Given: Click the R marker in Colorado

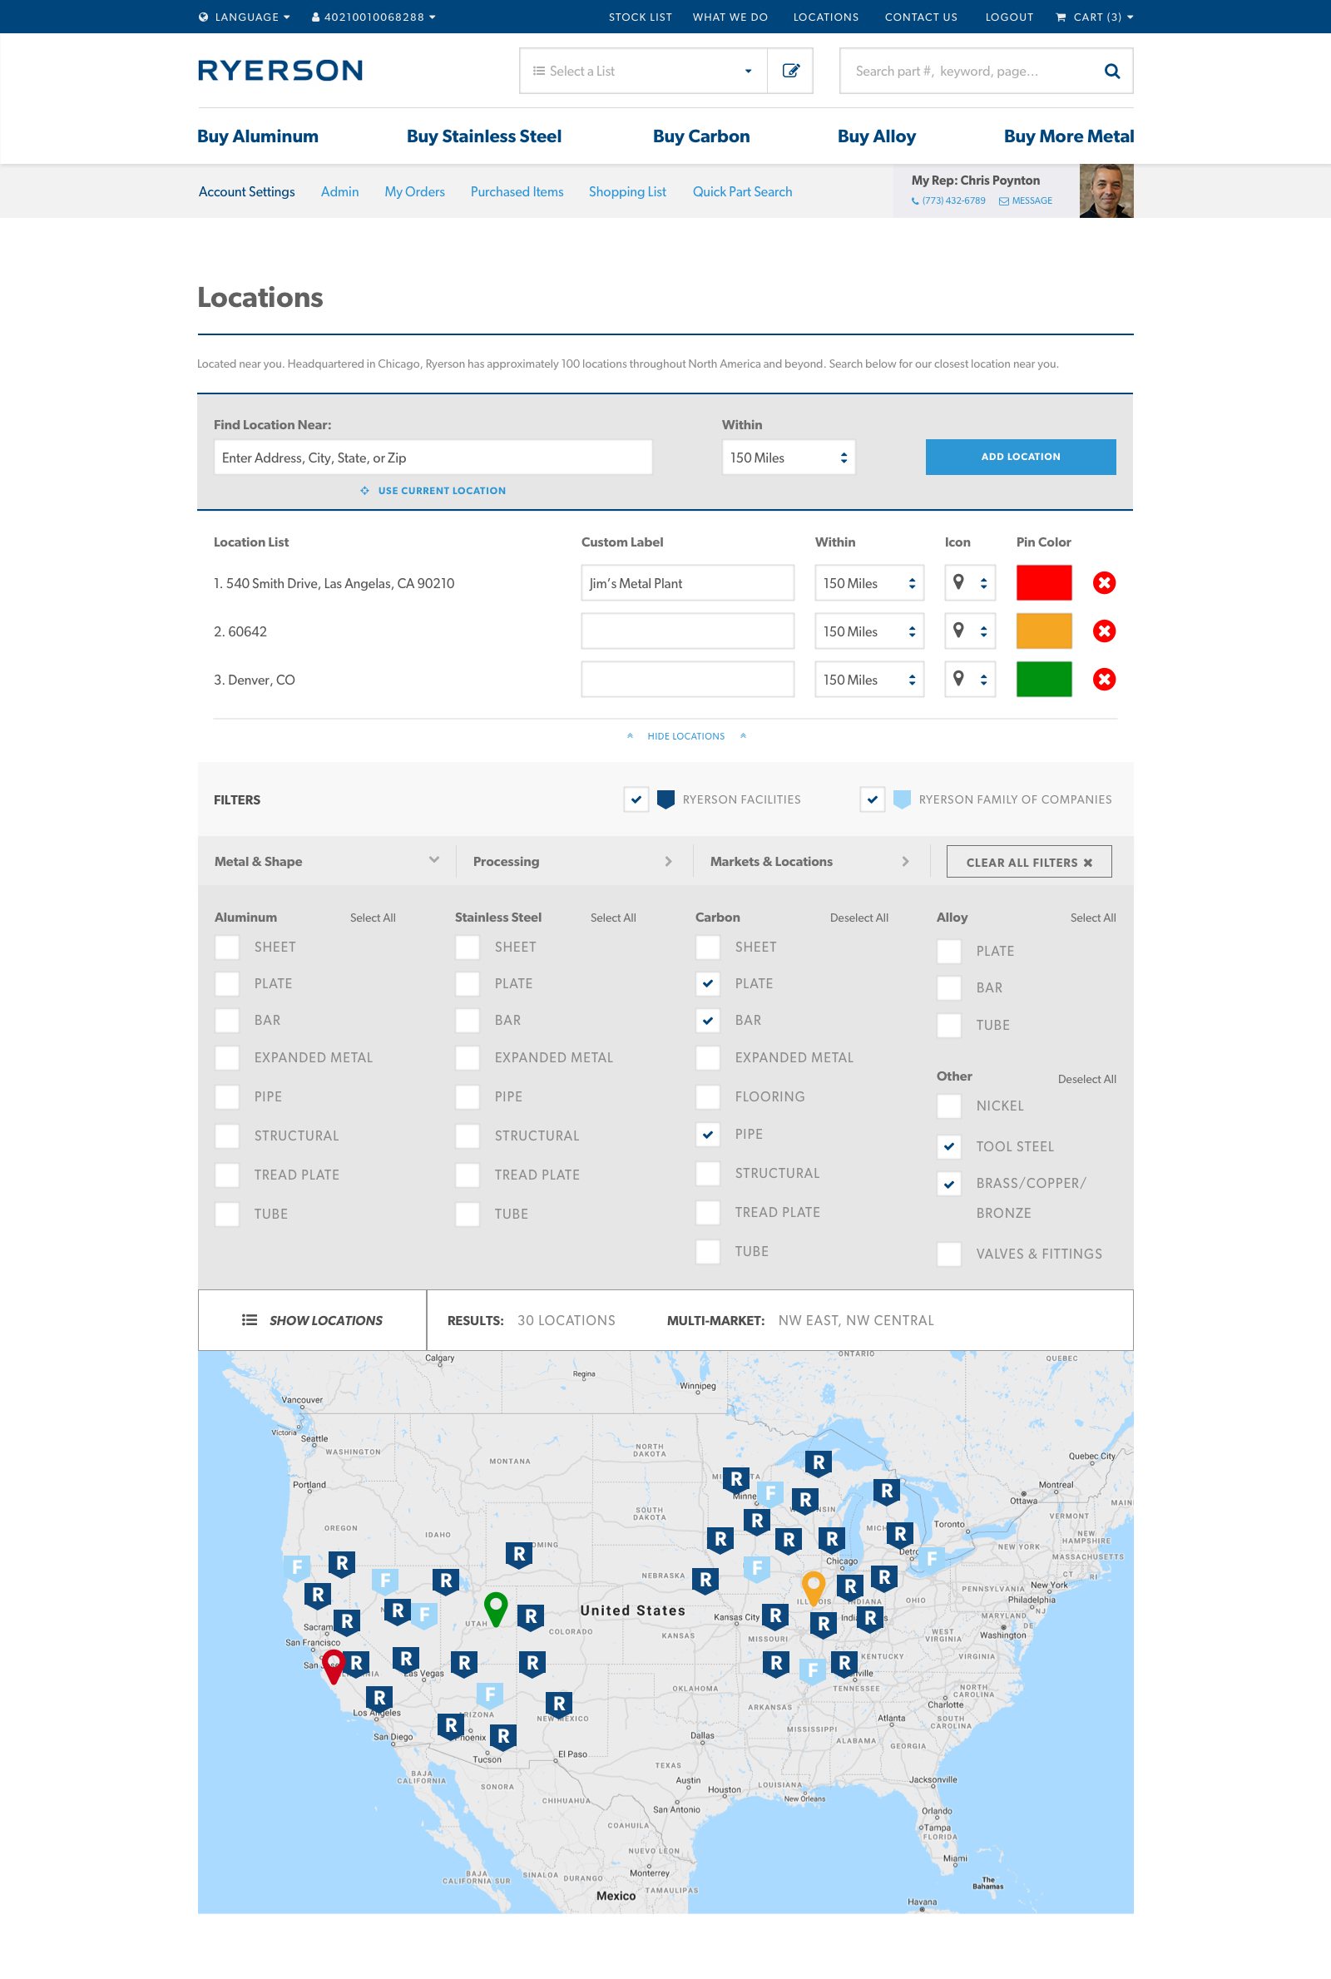Looking at the screenshot, I should [531, 1616].
